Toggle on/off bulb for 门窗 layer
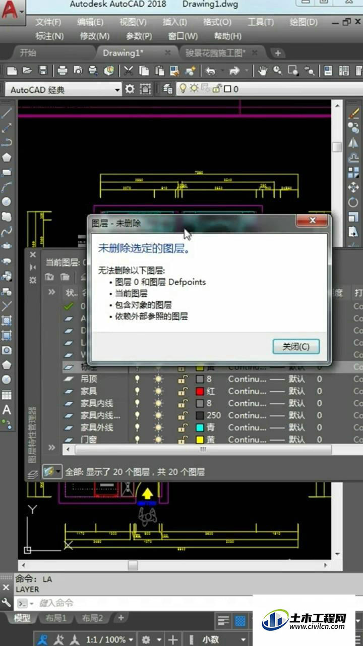This screenshot has width=363, height=646. click(137, 440)
